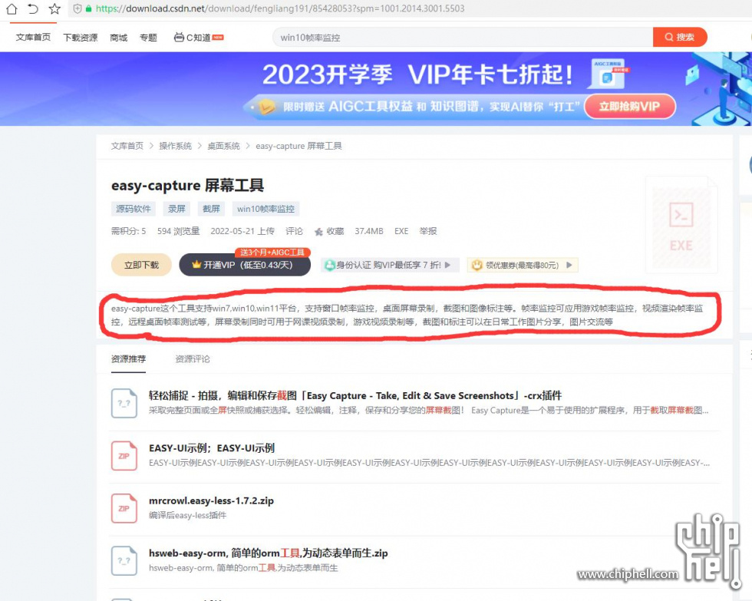Switch to 资源评论 tab

pos(193,358)
